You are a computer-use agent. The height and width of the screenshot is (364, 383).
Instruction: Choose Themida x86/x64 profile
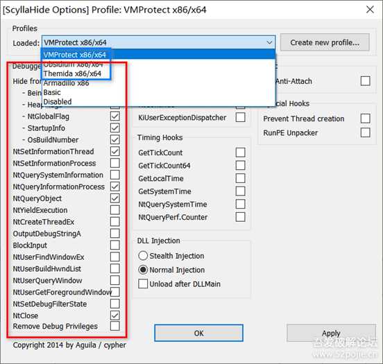coord(158,73)
